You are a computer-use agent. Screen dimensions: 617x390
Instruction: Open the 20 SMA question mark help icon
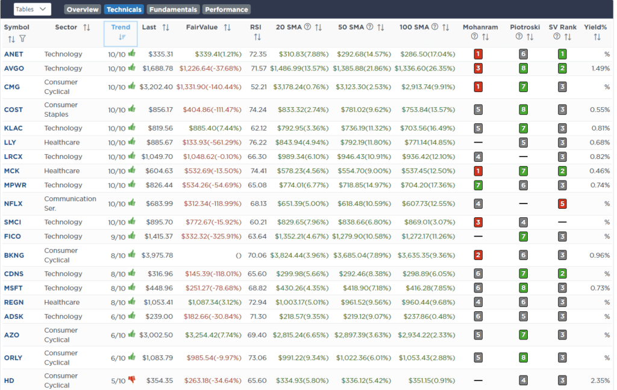[x=306, y=27]
